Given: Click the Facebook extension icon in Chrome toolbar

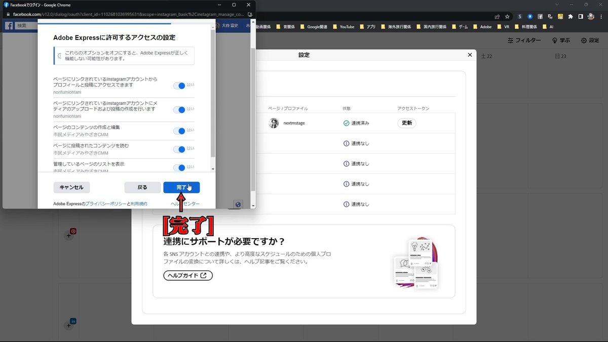Looking at the screenshot, I should (x=540, y=16).
